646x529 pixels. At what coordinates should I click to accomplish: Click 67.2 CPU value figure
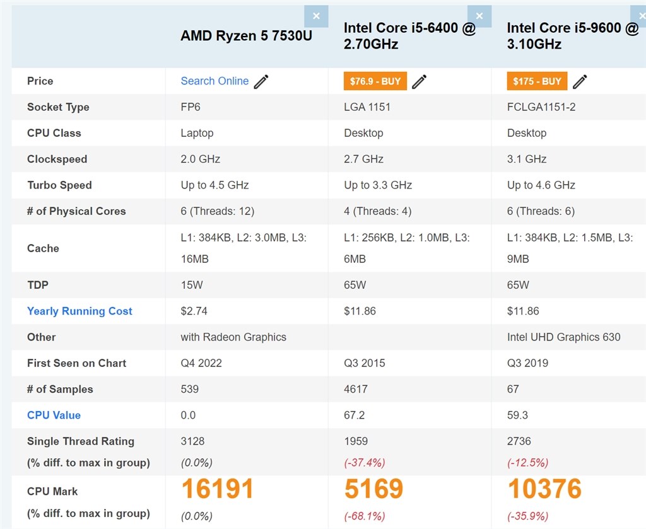point(355,415)
